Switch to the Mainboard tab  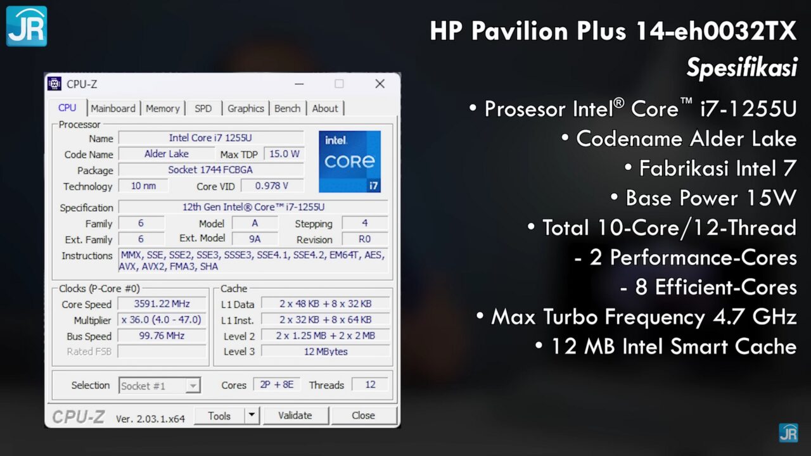[x=113, y=108]
